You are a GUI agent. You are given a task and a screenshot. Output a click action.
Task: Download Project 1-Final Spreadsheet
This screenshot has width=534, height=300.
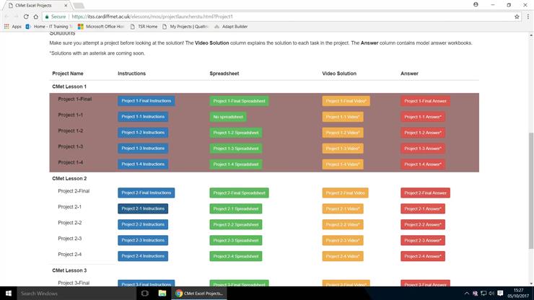click(239, 101)
